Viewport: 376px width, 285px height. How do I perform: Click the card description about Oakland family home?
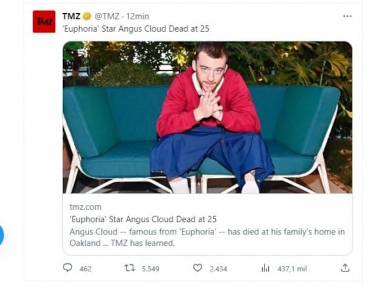click(207, 237)
